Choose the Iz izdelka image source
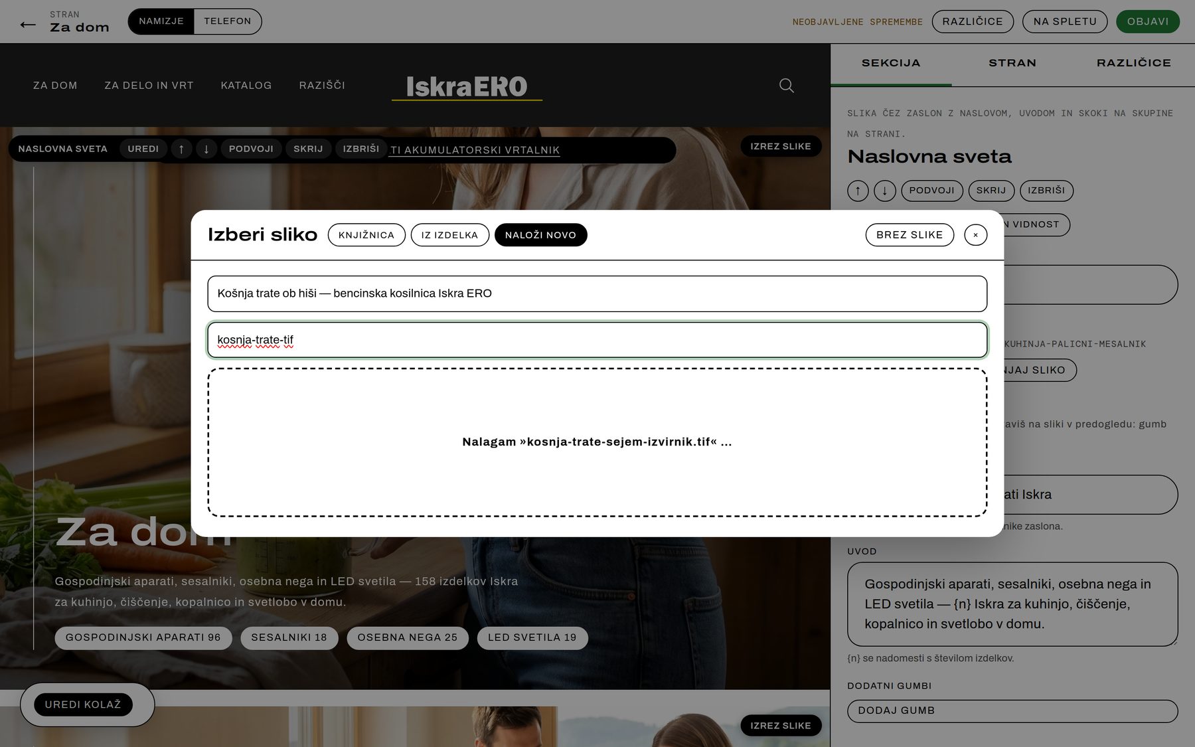This screenshot has height=747, width=1195. (449, 235)
